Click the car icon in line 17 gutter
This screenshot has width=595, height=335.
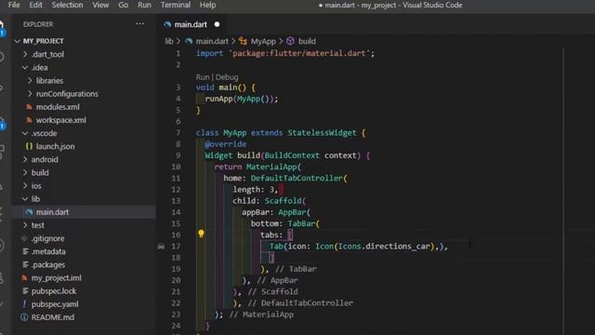161,246
